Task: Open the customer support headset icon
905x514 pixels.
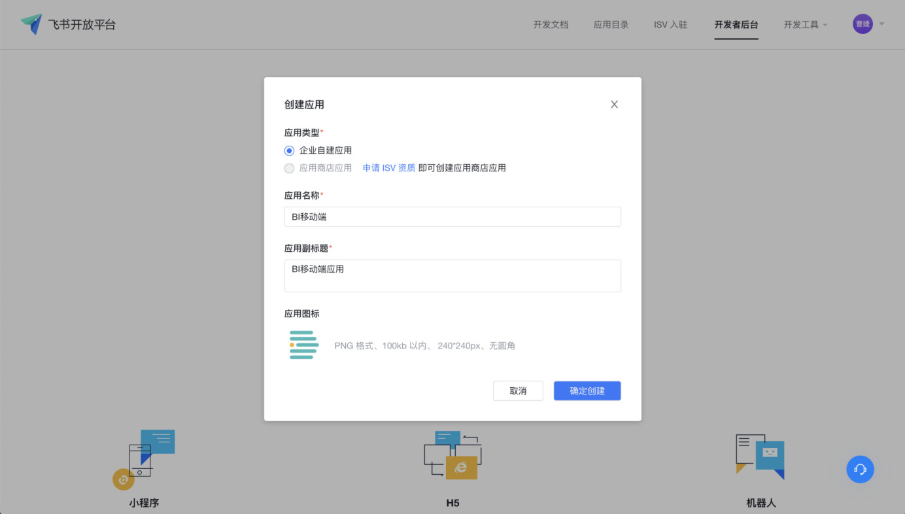Action: (x=860, y=469)
